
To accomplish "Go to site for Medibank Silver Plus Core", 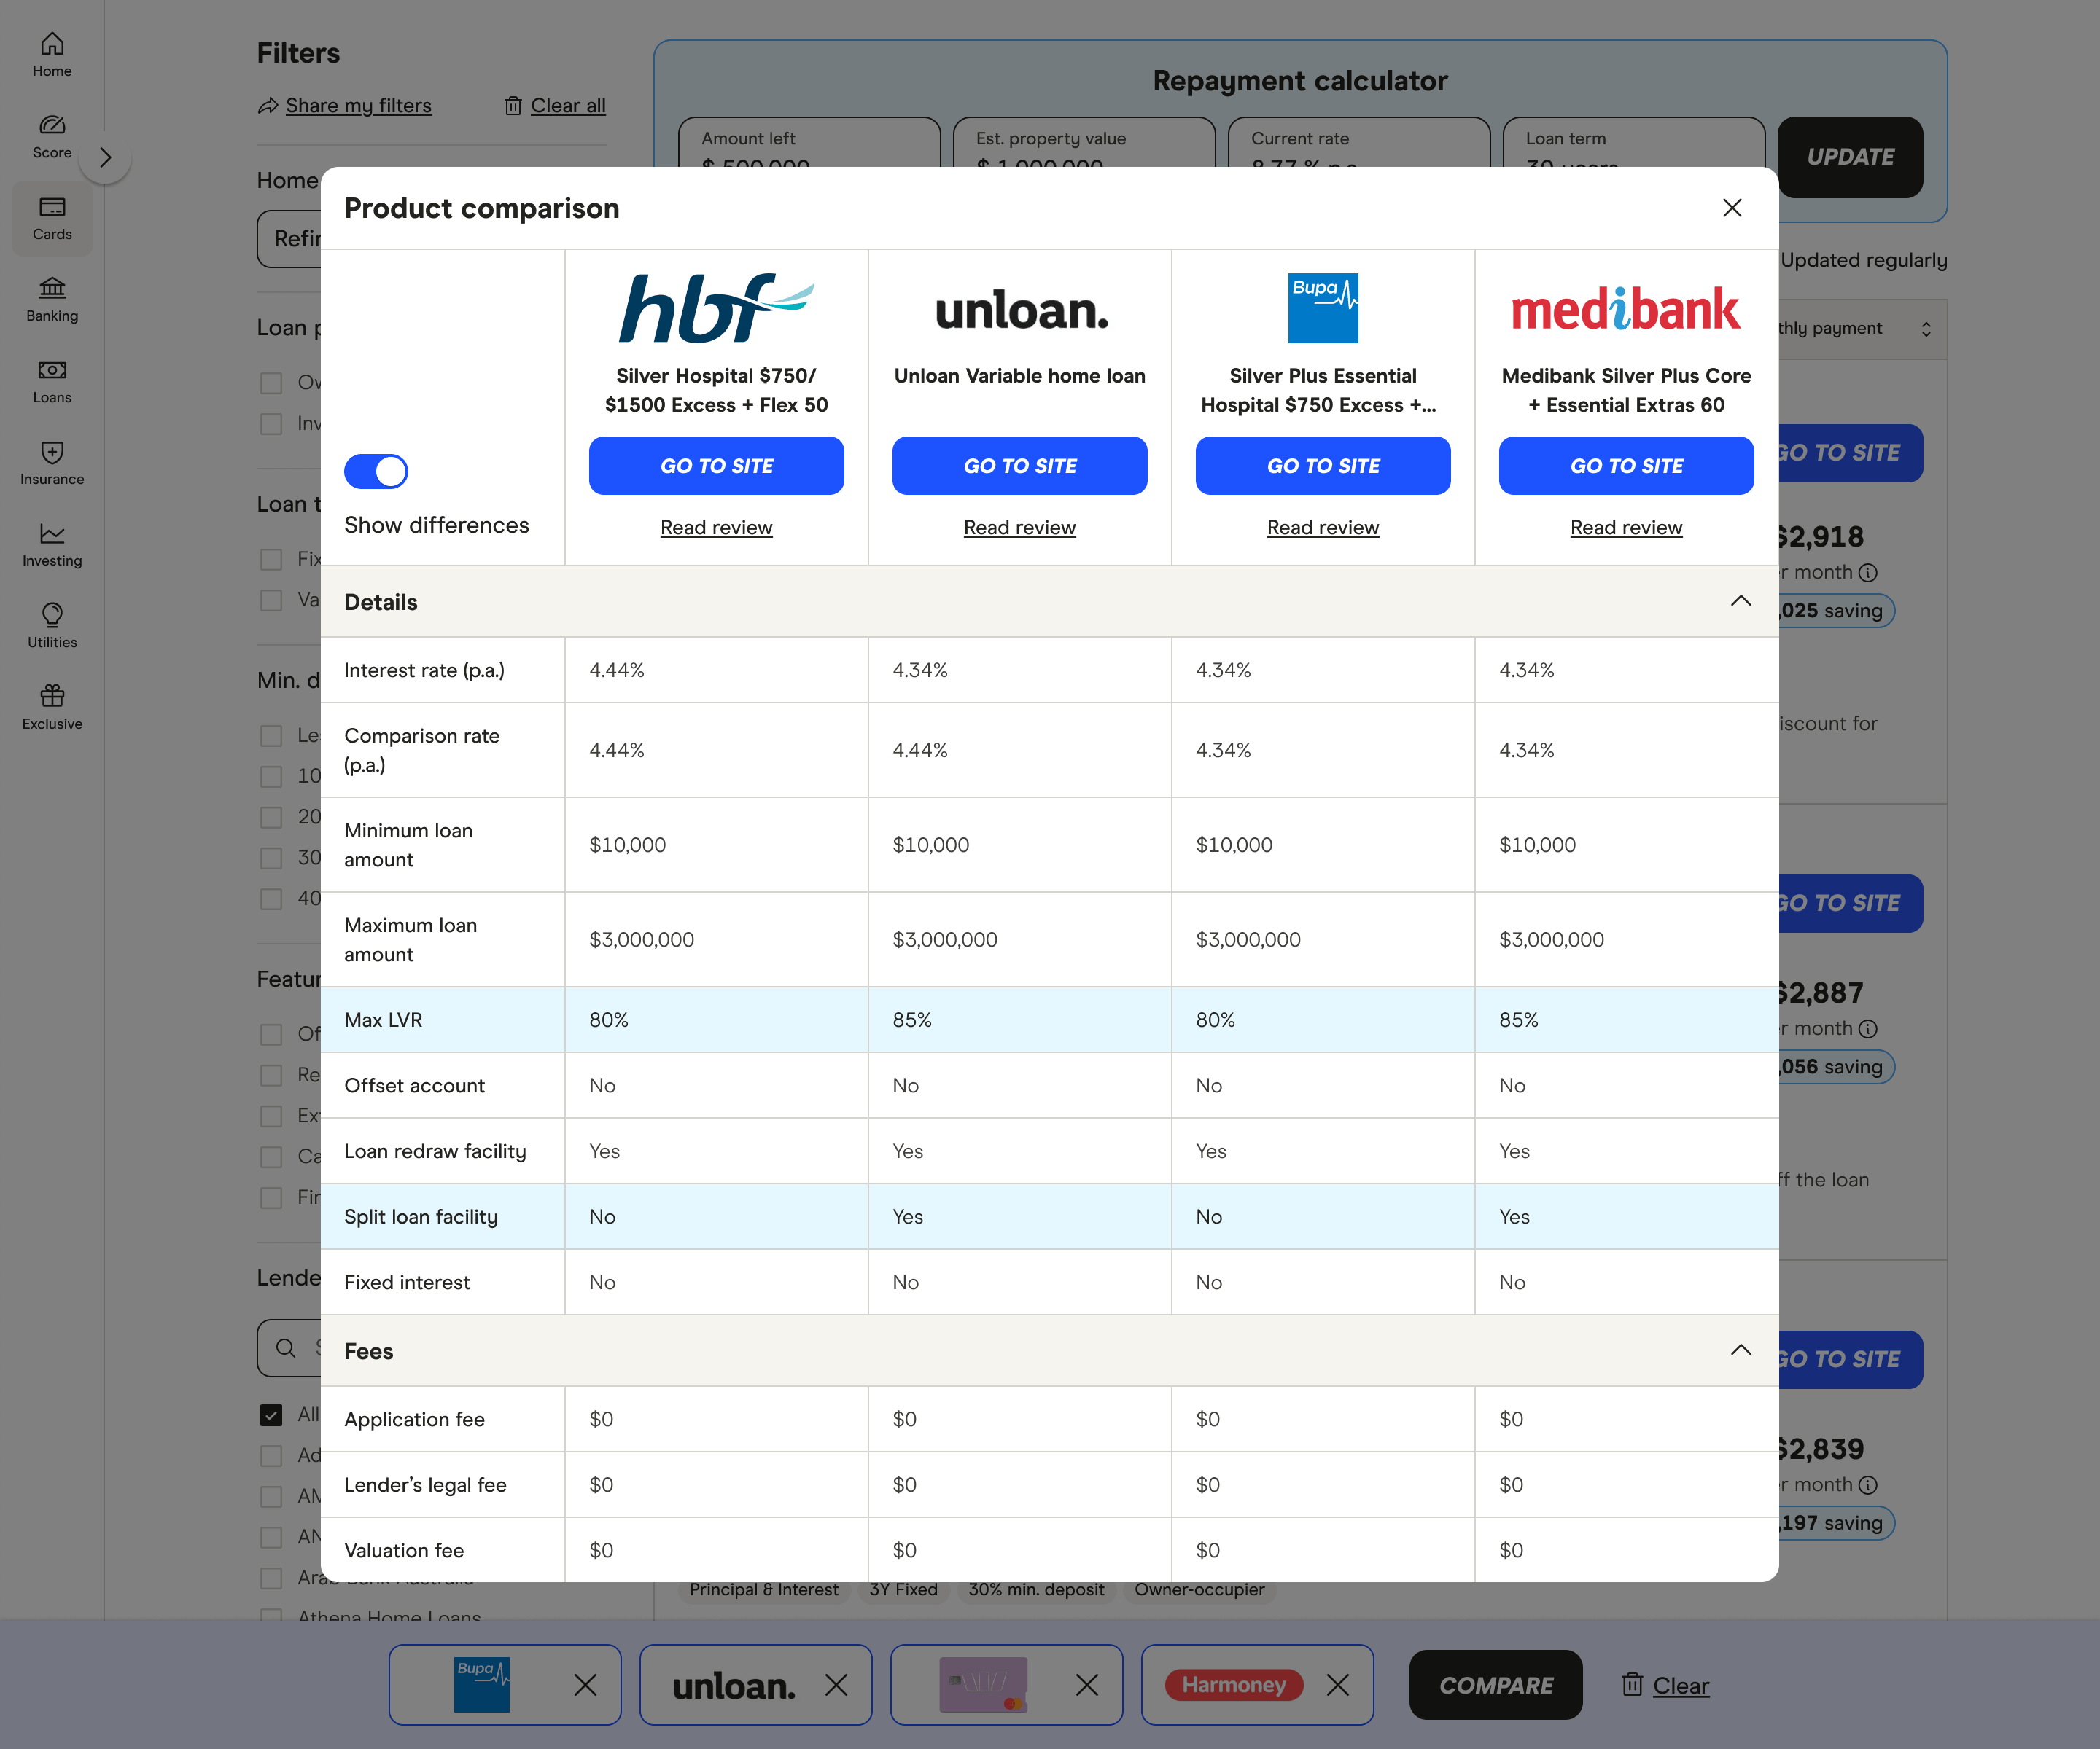I will tap(1626, 466).
